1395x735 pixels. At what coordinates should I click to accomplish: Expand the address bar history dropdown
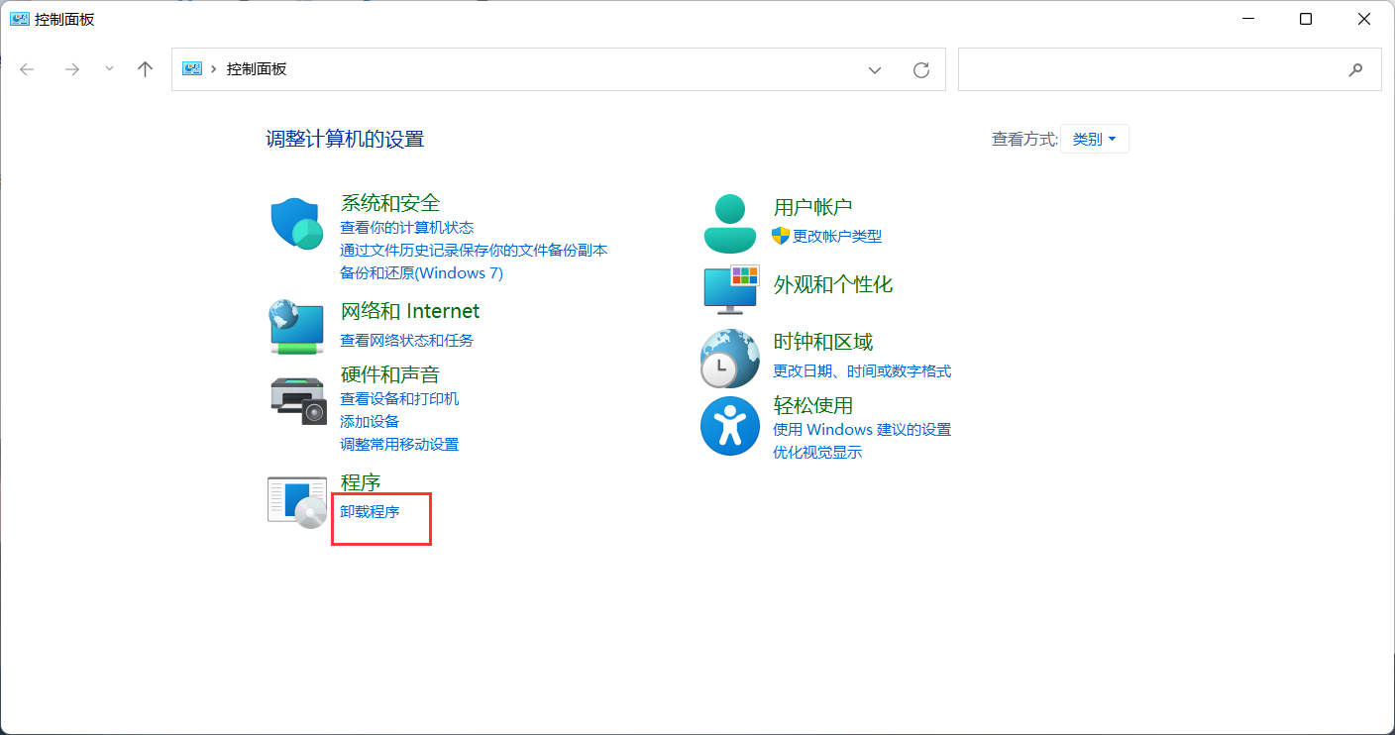point(875,69)
